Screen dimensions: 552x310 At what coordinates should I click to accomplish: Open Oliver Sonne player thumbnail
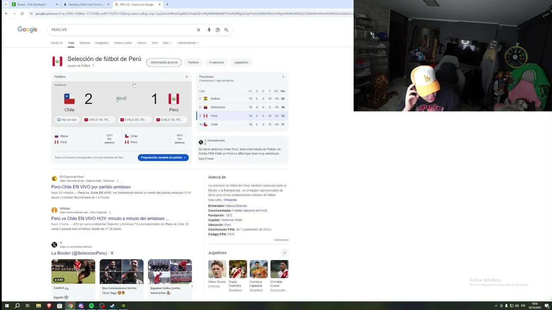(217, 269)
